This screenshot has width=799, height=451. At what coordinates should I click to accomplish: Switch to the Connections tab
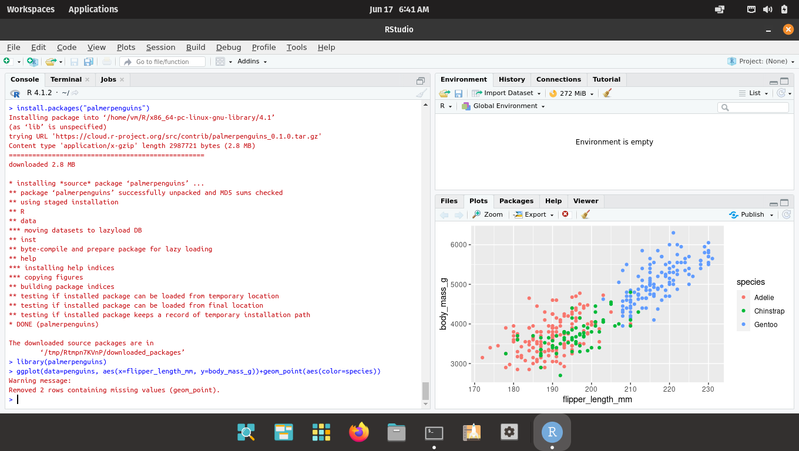pyautogui.click(x=559, y=79)
